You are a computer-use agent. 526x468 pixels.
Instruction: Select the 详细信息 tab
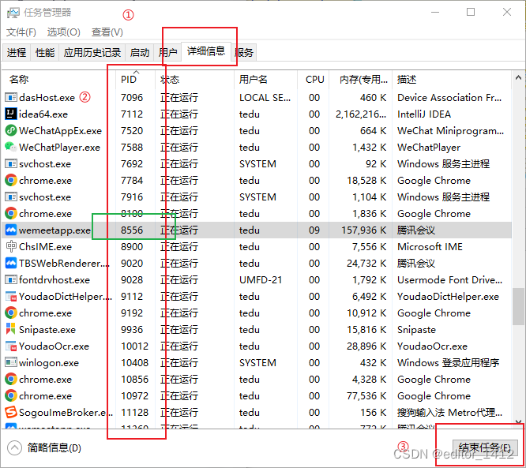(x=206, y=51)
